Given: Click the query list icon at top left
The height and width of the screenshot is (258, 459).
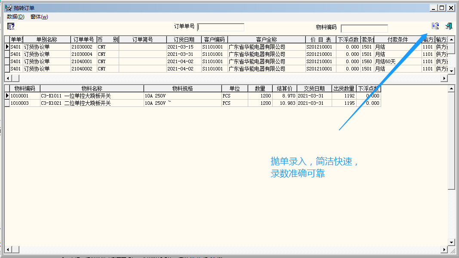Looking at the screenshot, I should pos(11,27).
